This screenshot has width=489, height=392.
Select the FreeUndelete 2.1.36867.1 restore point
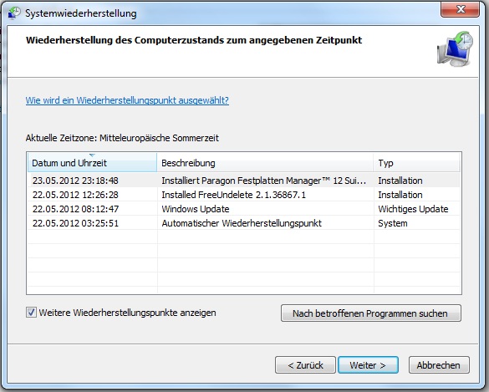point(243,195)
